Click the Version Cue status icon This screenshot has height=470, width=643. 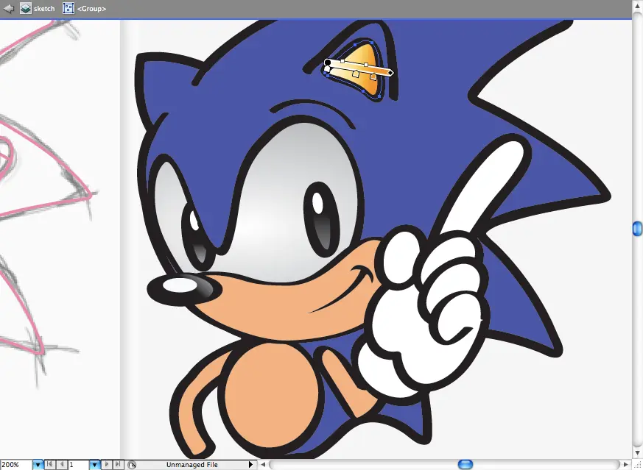point(131,465)
